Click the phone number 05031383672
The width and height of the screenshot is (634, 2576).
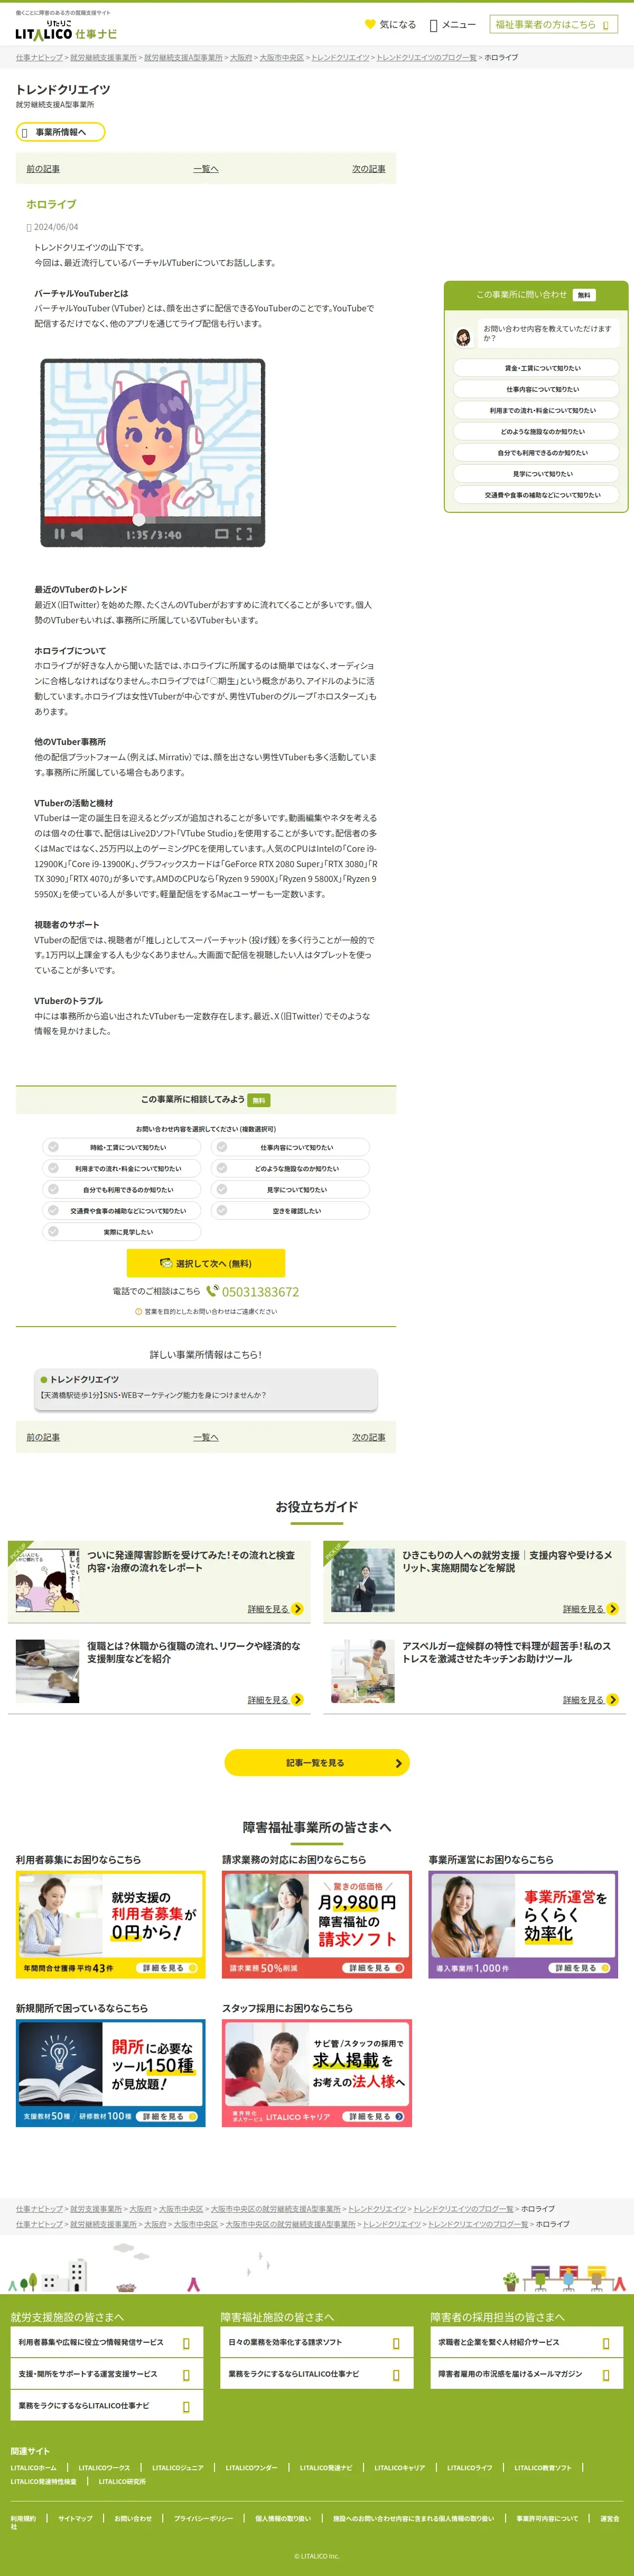pyautogui.click(x=260, y=1291)
